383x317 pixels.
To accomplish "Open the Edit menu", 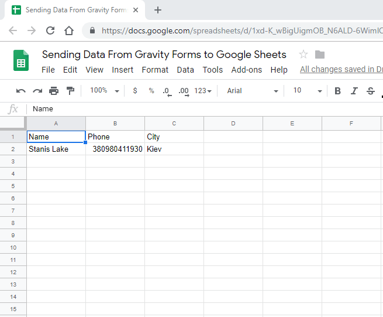I will (x=70, y=70).
